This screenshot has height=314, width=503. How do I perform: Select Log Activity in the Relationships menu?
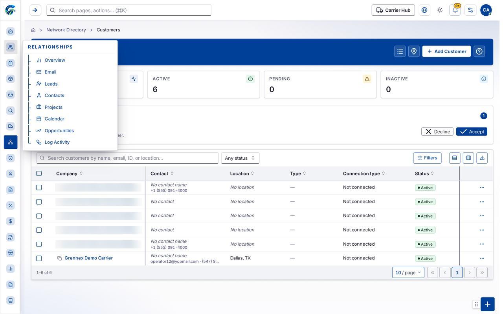pos(57,142)
